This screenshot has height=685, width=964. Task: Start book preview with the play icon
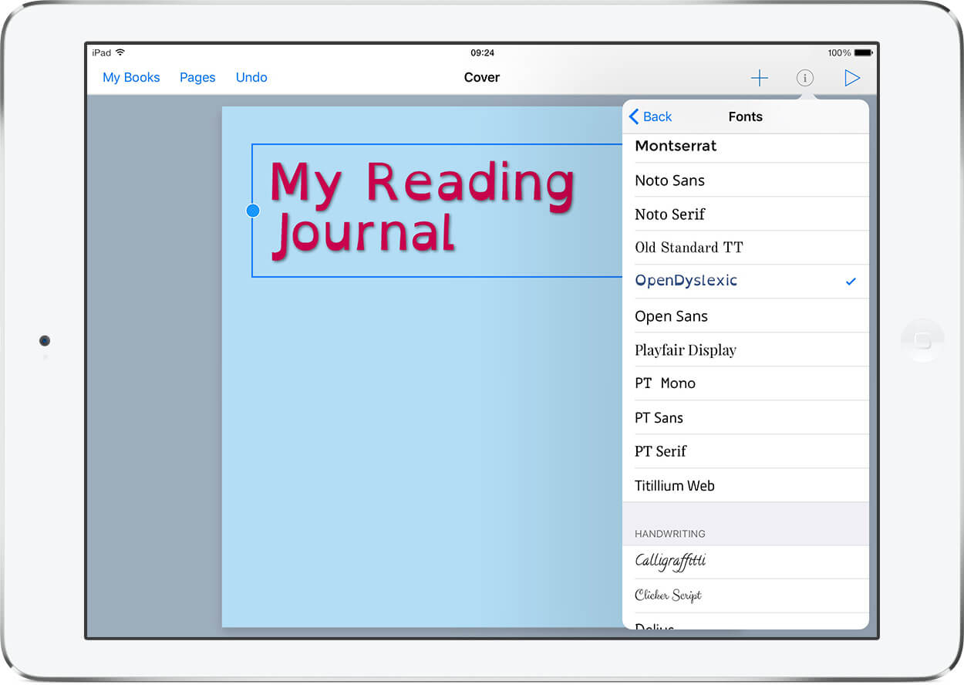click(852, 77)
